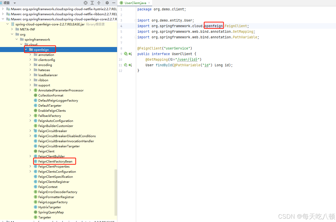Click the FallbackFactory interface icon
The image size is (336, 222).
point(36,116)
